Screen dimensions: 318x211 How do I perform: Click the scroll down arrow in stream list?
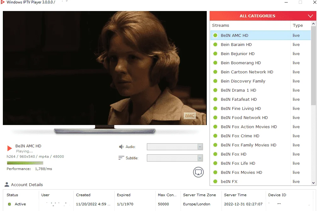point(314,183)
